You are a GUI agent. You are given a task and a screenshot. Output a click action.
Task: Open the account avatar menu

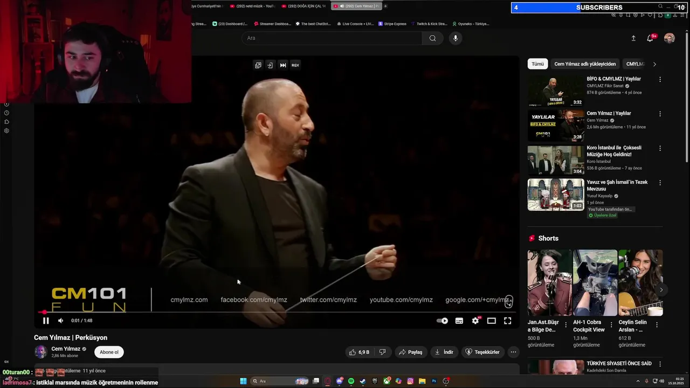(670, 38)
